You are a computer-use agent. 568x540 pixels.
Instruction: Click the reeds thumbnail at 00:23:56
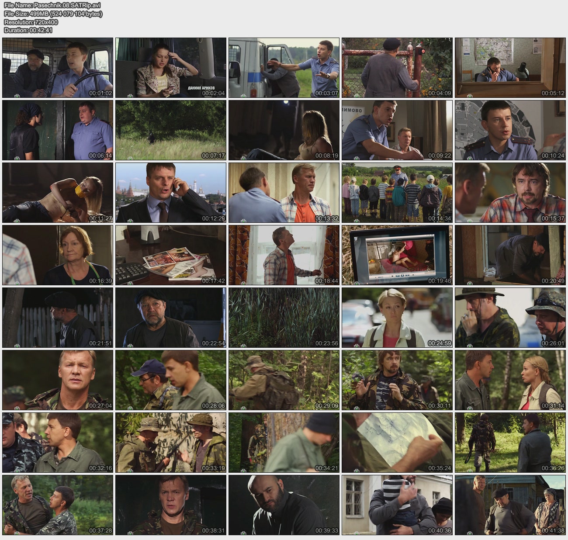(x=284, y=318)
